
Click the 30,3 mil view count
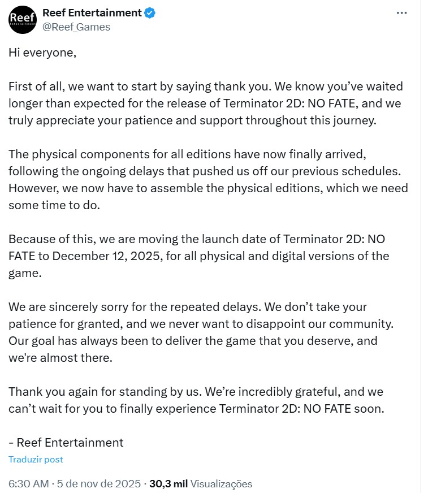168,484
